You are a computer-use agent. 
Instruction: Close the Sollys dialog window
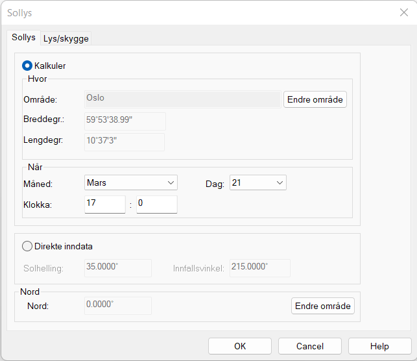(x=403, y=12)
